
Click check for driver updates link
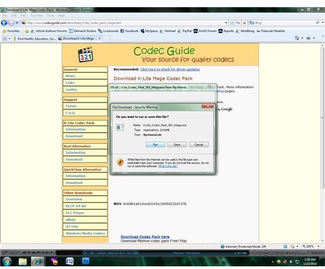coord(170,69)
